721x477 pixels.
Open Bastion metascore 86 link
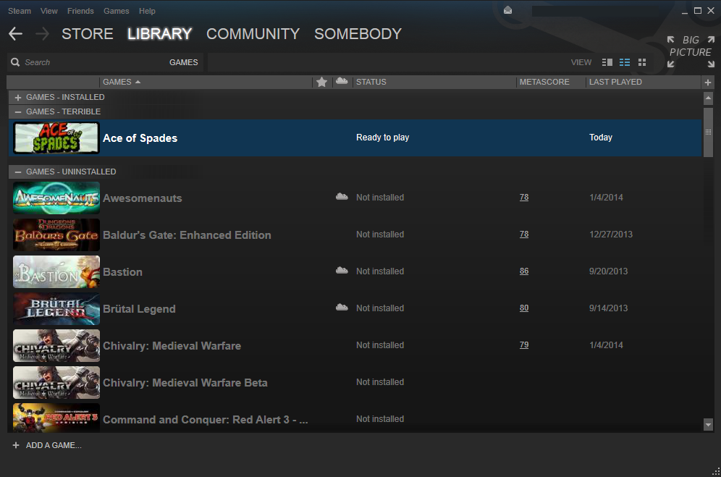pyautogui.click(x=523, y=271)
